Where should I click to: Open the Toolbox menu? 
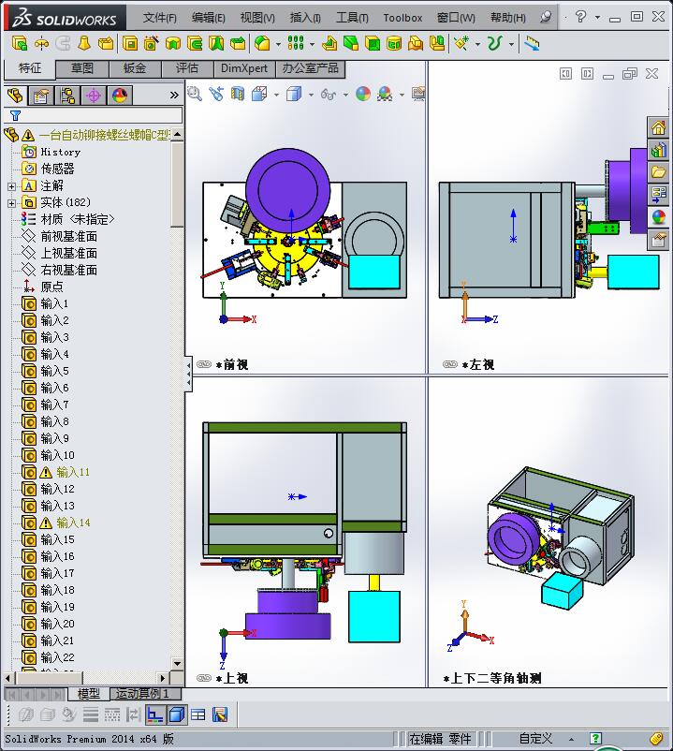click(x=402, y=18)
